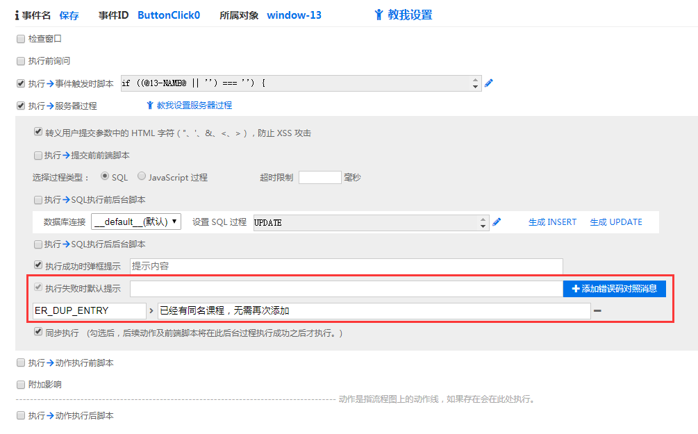The width and height of the screenshot is (698, 434).
Task: Select JavaScript 过程 radio option
Action: (x=142, y=176)
